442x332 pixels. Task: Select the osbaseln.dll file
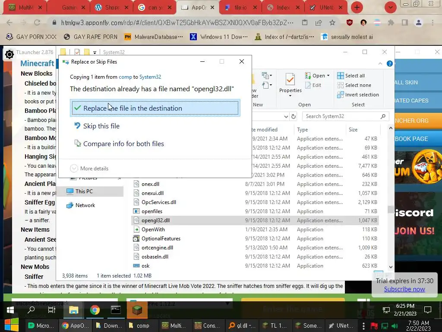[155, 257]
